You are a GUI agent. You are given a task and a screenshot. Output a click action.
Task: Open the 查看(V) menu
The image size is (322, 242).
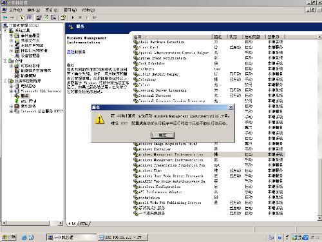pos(52,10)
